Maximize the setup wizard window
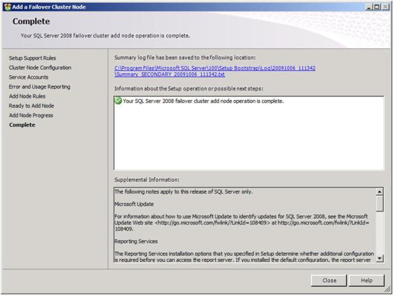The height and width of the screenshot is (295, 393). pos(378,6)
